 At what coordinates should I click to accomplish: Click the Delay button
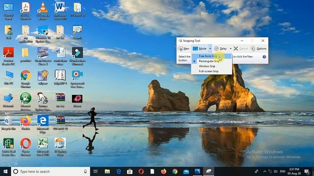pos(221,48)
